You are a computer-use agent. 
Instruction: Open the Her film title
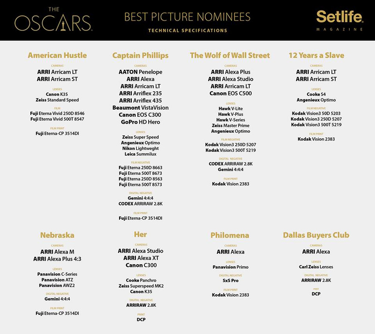(x=140, y=234)
